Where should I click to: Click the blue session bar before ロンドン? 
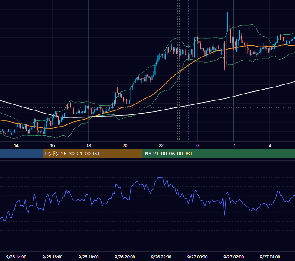click(21, 154)
